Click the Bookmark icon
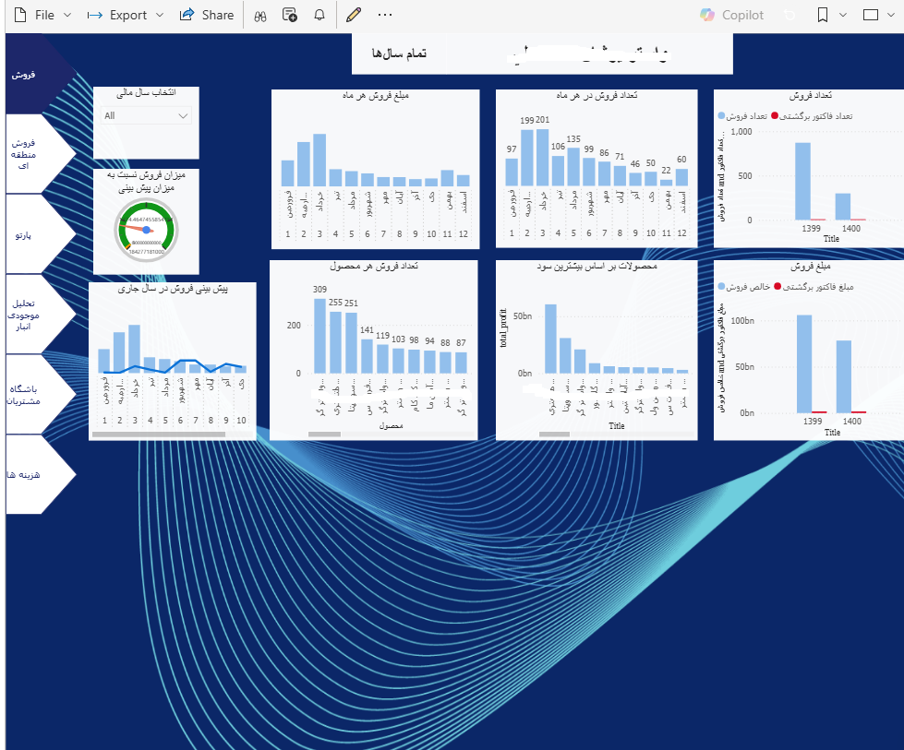The width and height of the screenshot is (904, 750). (823, 15)
